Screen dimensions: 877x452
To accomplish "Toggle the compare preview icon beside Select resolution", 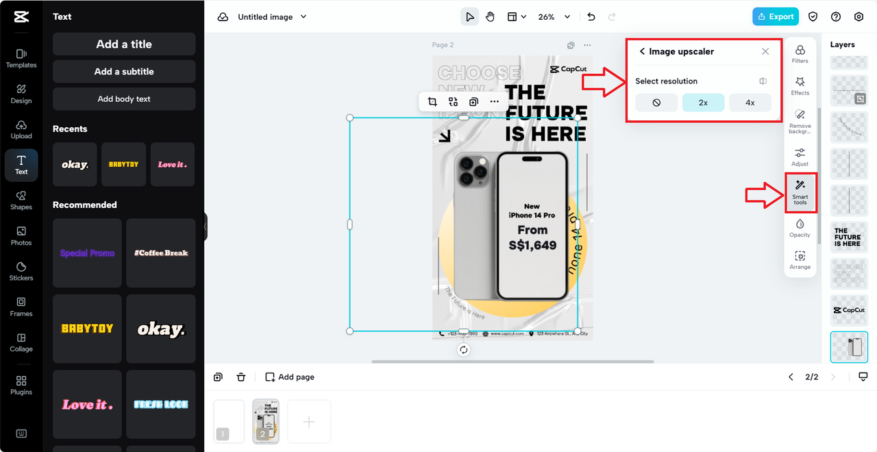I will pyautogui.click(x=763, y=81).
